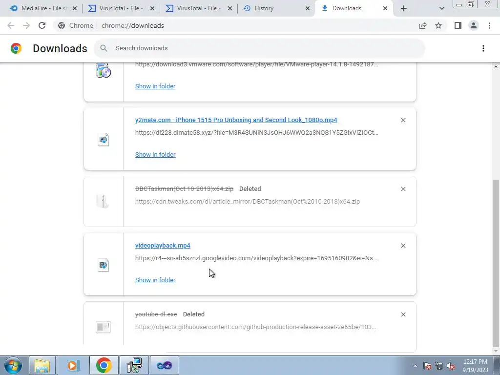Click the scrollbar up arrow
This screenshot has width=500, height=375.
496,66
